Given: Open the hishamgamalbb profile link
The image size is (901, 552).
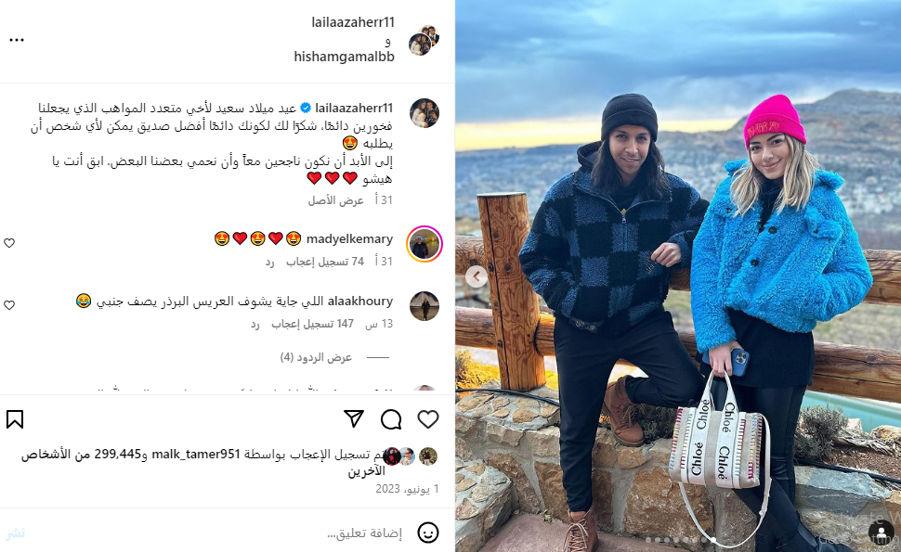Looking at the screenshot, I should (345, 57).
